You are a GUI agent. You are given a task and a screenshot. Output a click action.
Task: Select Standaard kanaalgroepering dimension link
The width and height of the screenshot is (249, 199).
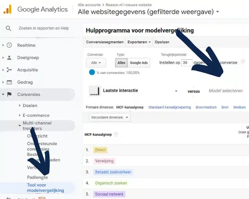(170, 107)
